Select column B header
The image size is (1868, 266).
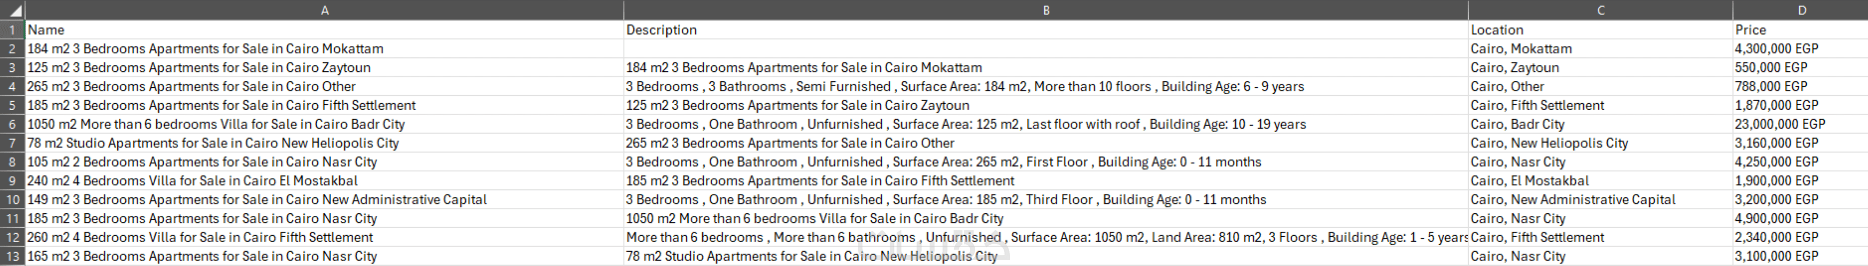[x=1045, y=10]
